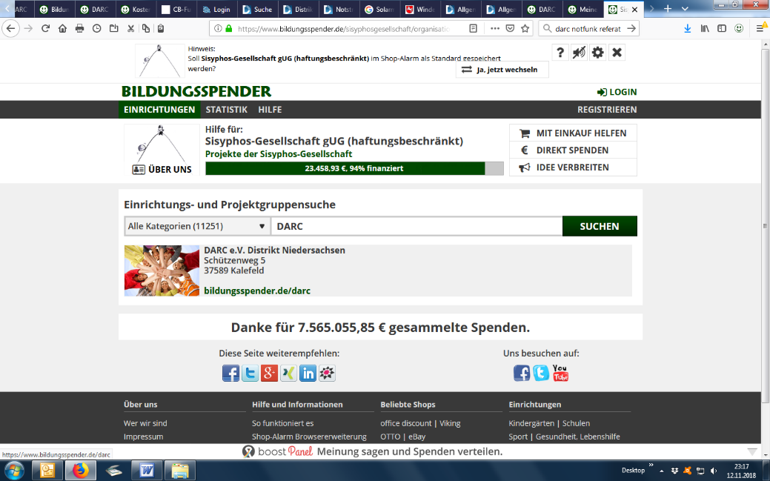Share this page on Facebook
The height and width of the screenshot is (481, 770).
click(230, 374)
